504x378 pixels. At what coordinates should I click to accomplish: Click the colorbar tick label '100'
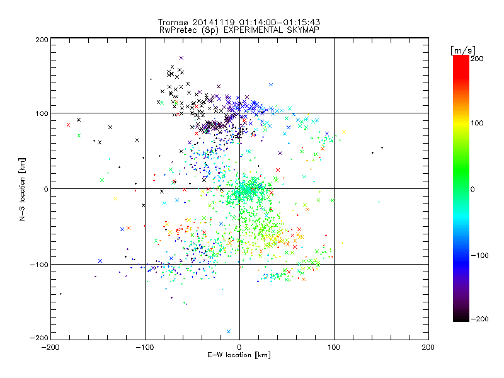[x=477, y=123]
